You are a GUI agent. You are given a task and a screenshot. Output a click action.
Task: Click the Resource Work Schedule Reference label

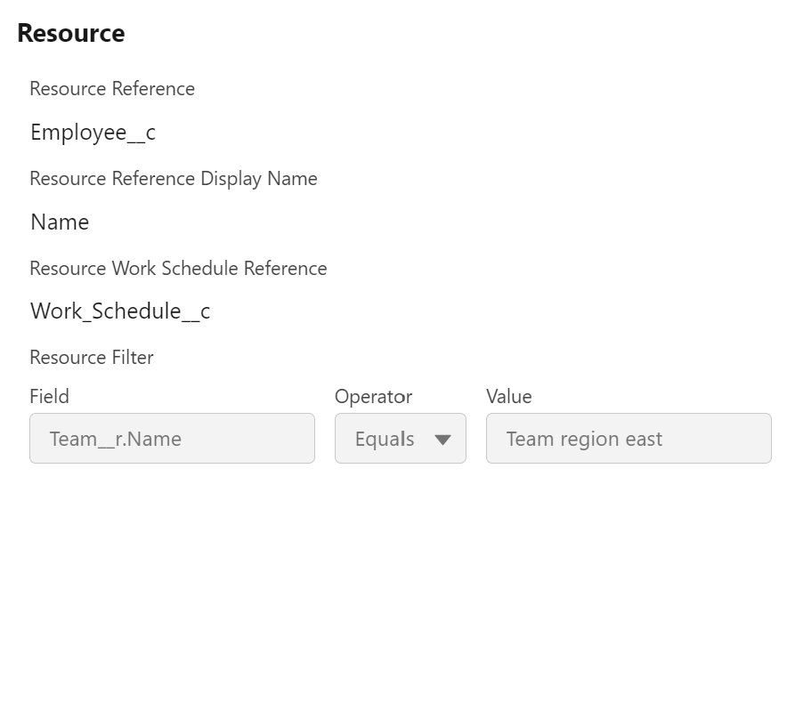pos(178,269)
